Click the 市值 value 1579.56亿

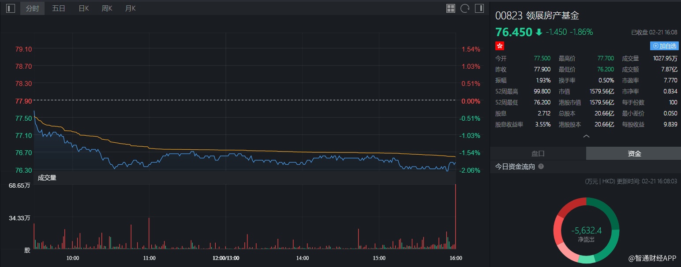click(x=602, y=92)
